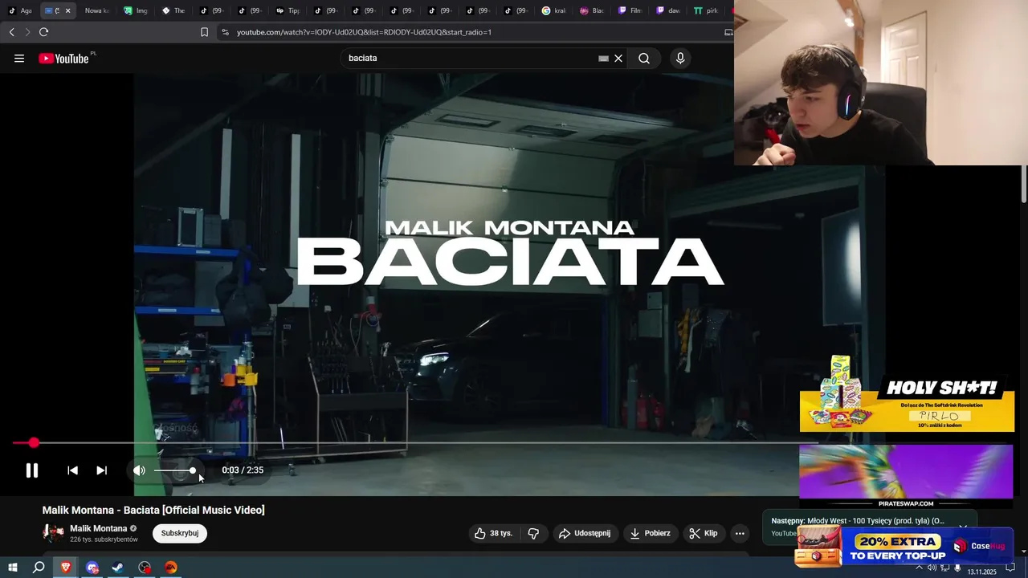Skip to the next video
Viewport: 1028px width, 578px height.
click(102, 470)
